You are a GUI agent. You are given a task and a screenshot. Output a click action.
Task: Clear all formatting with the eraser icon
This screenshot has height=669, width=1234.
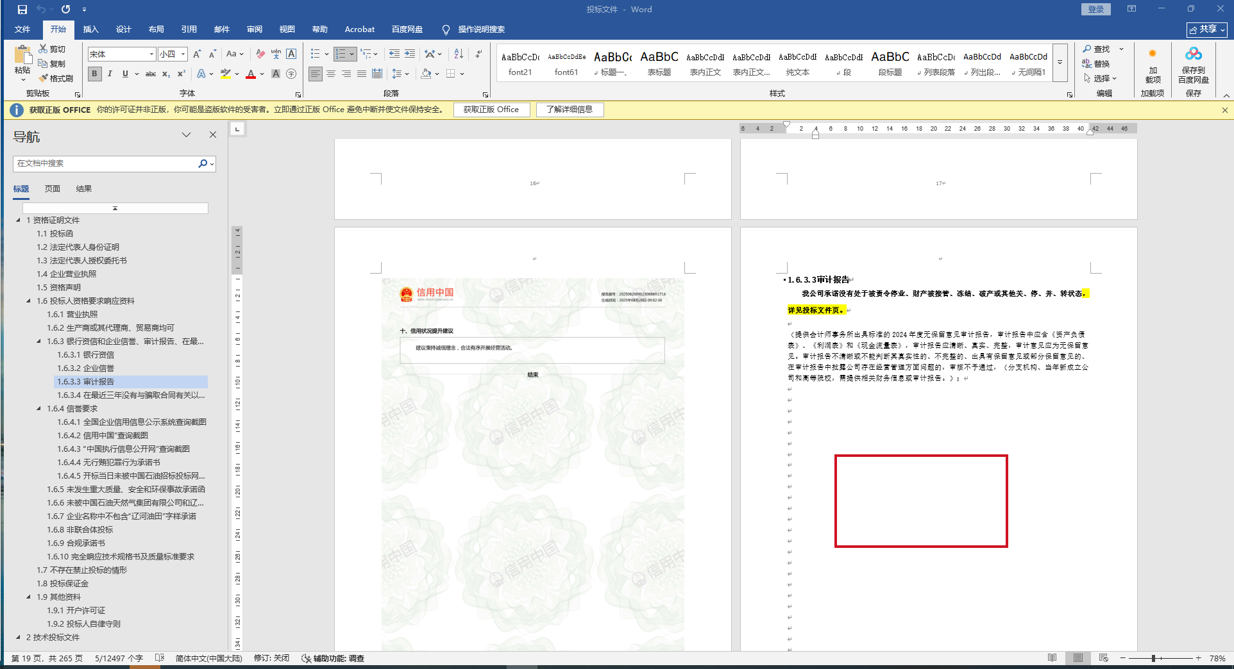click(x=260, y=54)
